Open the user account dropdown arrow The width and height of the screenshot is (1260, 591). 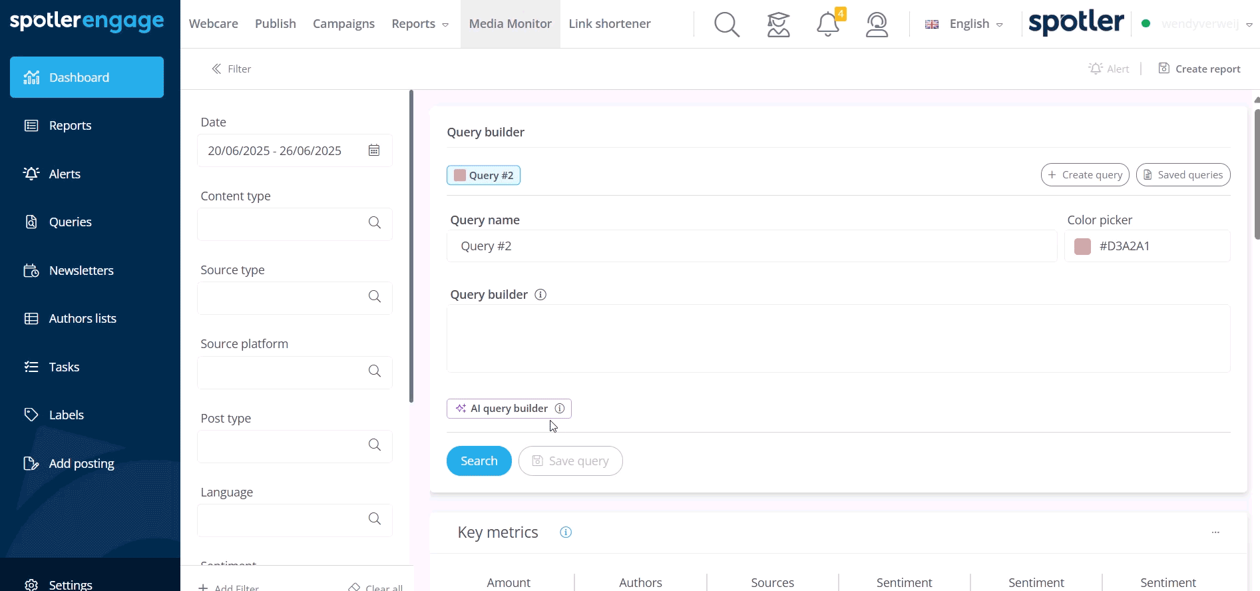click(x=1249, y=25)
